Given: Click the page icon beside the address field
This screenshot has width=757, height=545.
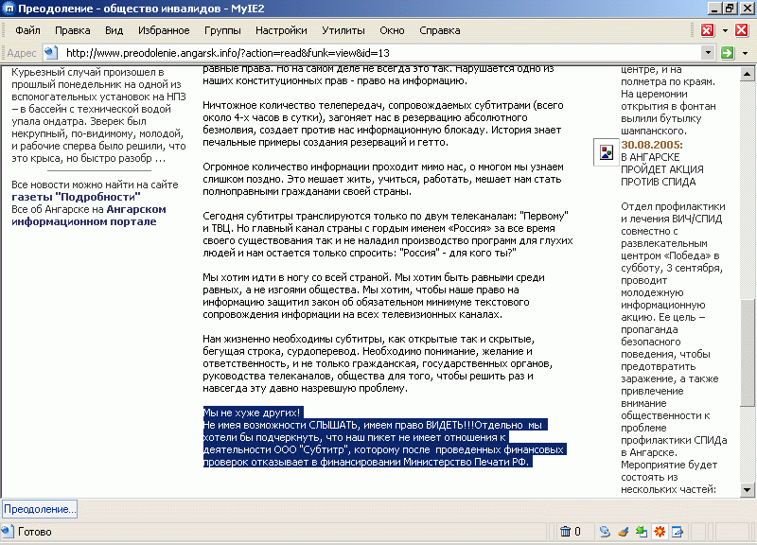Looking at the screenshot, I should point(51,53).
